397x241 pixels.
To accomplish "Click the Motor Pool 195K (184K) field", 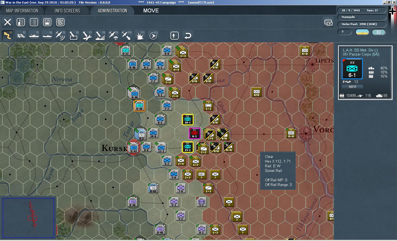I will pyautogui.click(x=362, y=24).
